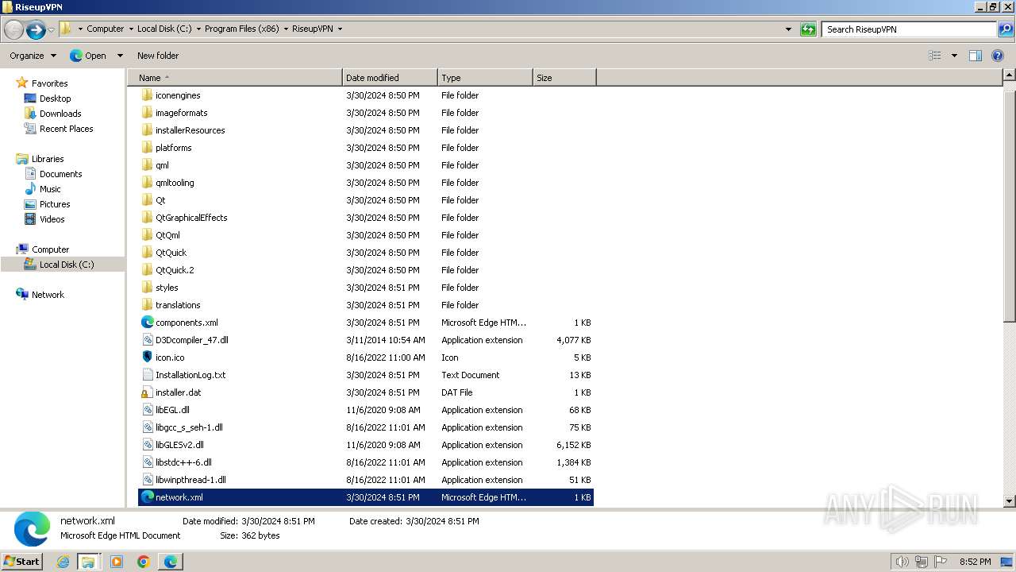Click the file list scroll down arrow

coord(1010,501)
